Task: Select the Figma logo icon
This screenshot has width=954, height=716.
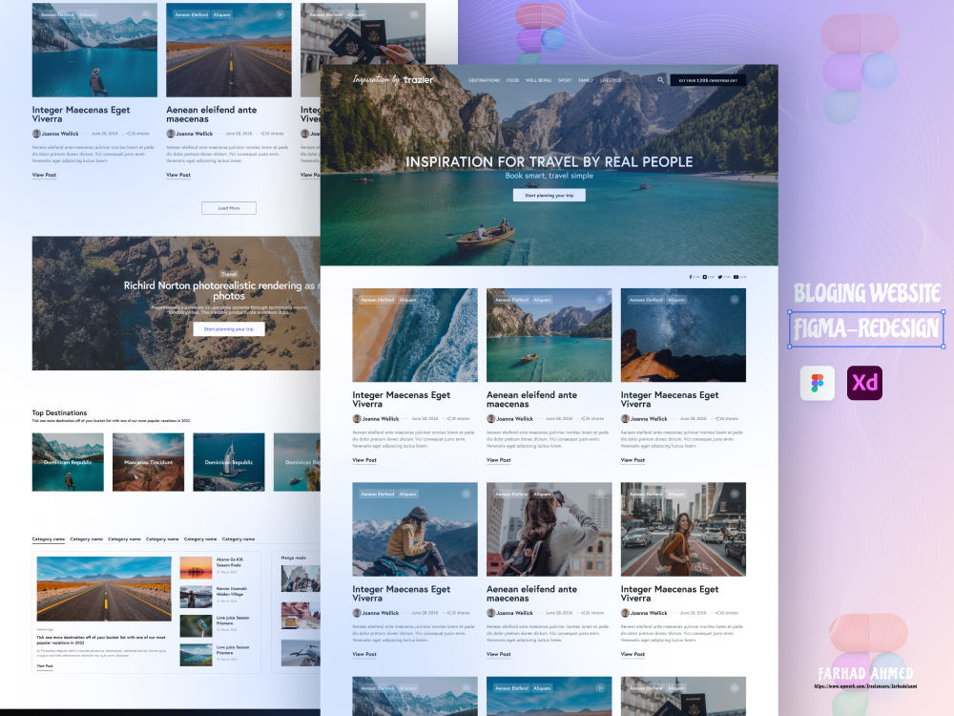Action: tap(818, 383)
